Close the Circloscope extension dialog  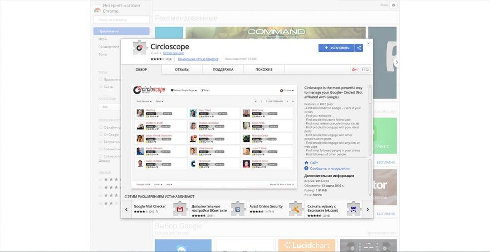368,44
